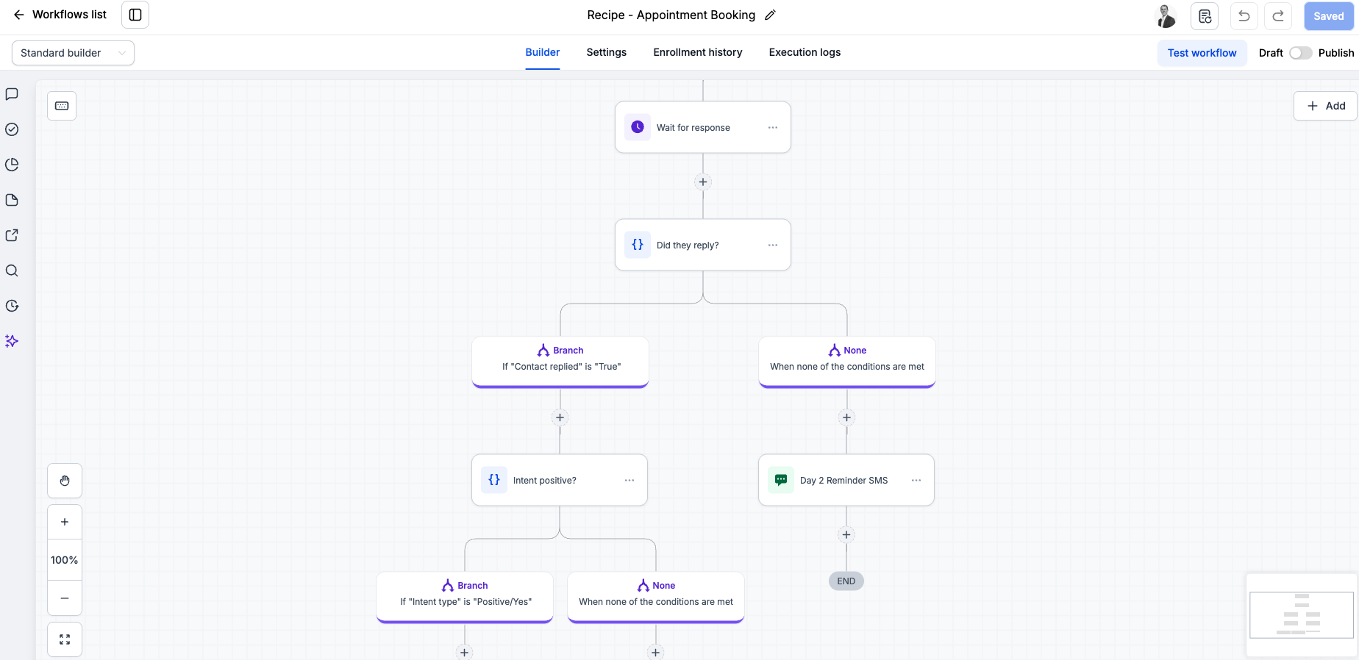Toggle Draft to Publish switch
This screenshot has height=660, width=1359.
pyautogui.click(x=1300, y=53)
